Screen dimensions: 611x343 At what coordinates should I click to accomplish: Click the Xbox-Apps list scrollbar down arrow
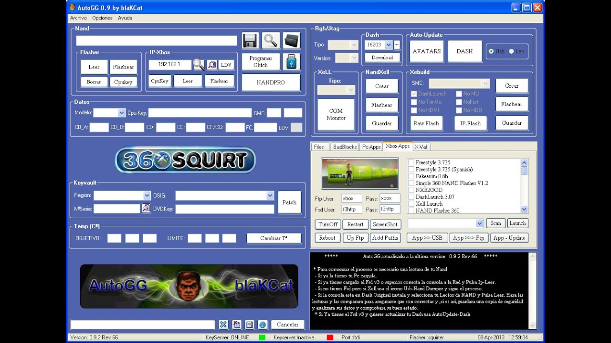pos(525,210)
